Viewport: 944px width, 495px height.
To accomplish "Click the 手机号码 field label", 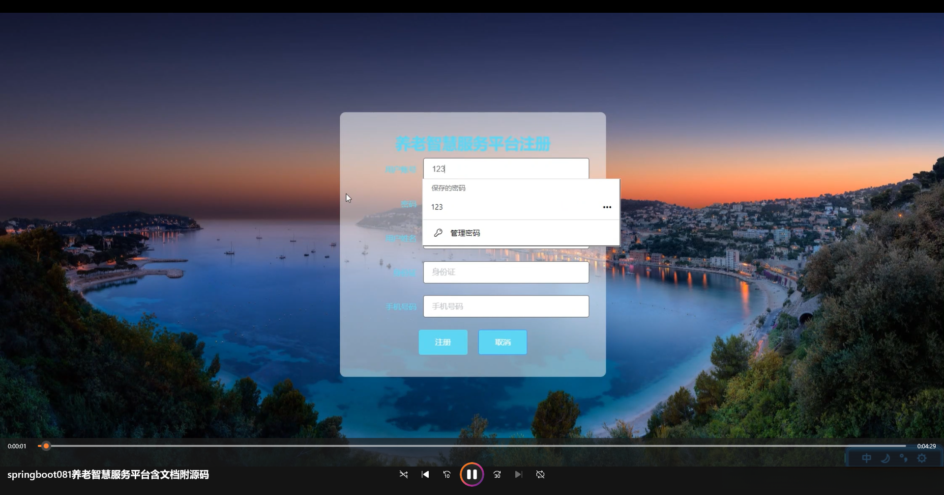I will coord(401,307).
